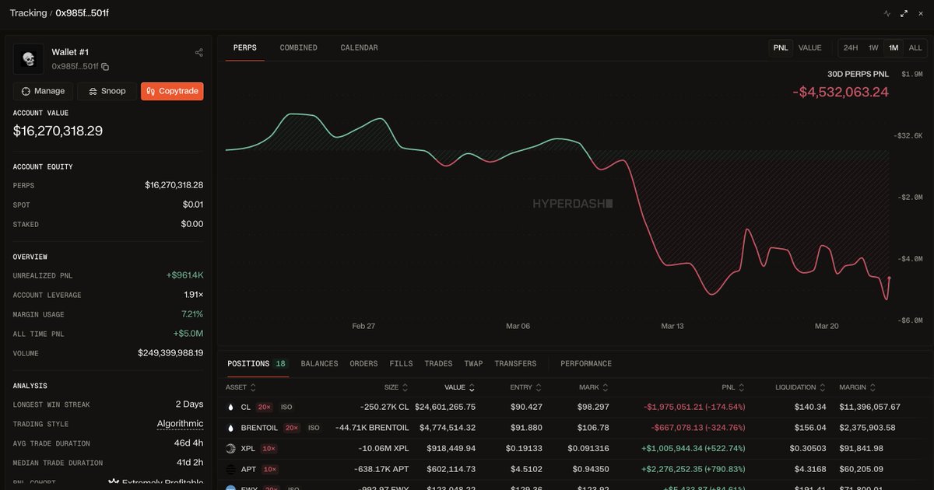Viewport: 934px width, 490px height.
Task: Toggle the chart to ALL timeframe
Action: [915, 47]
